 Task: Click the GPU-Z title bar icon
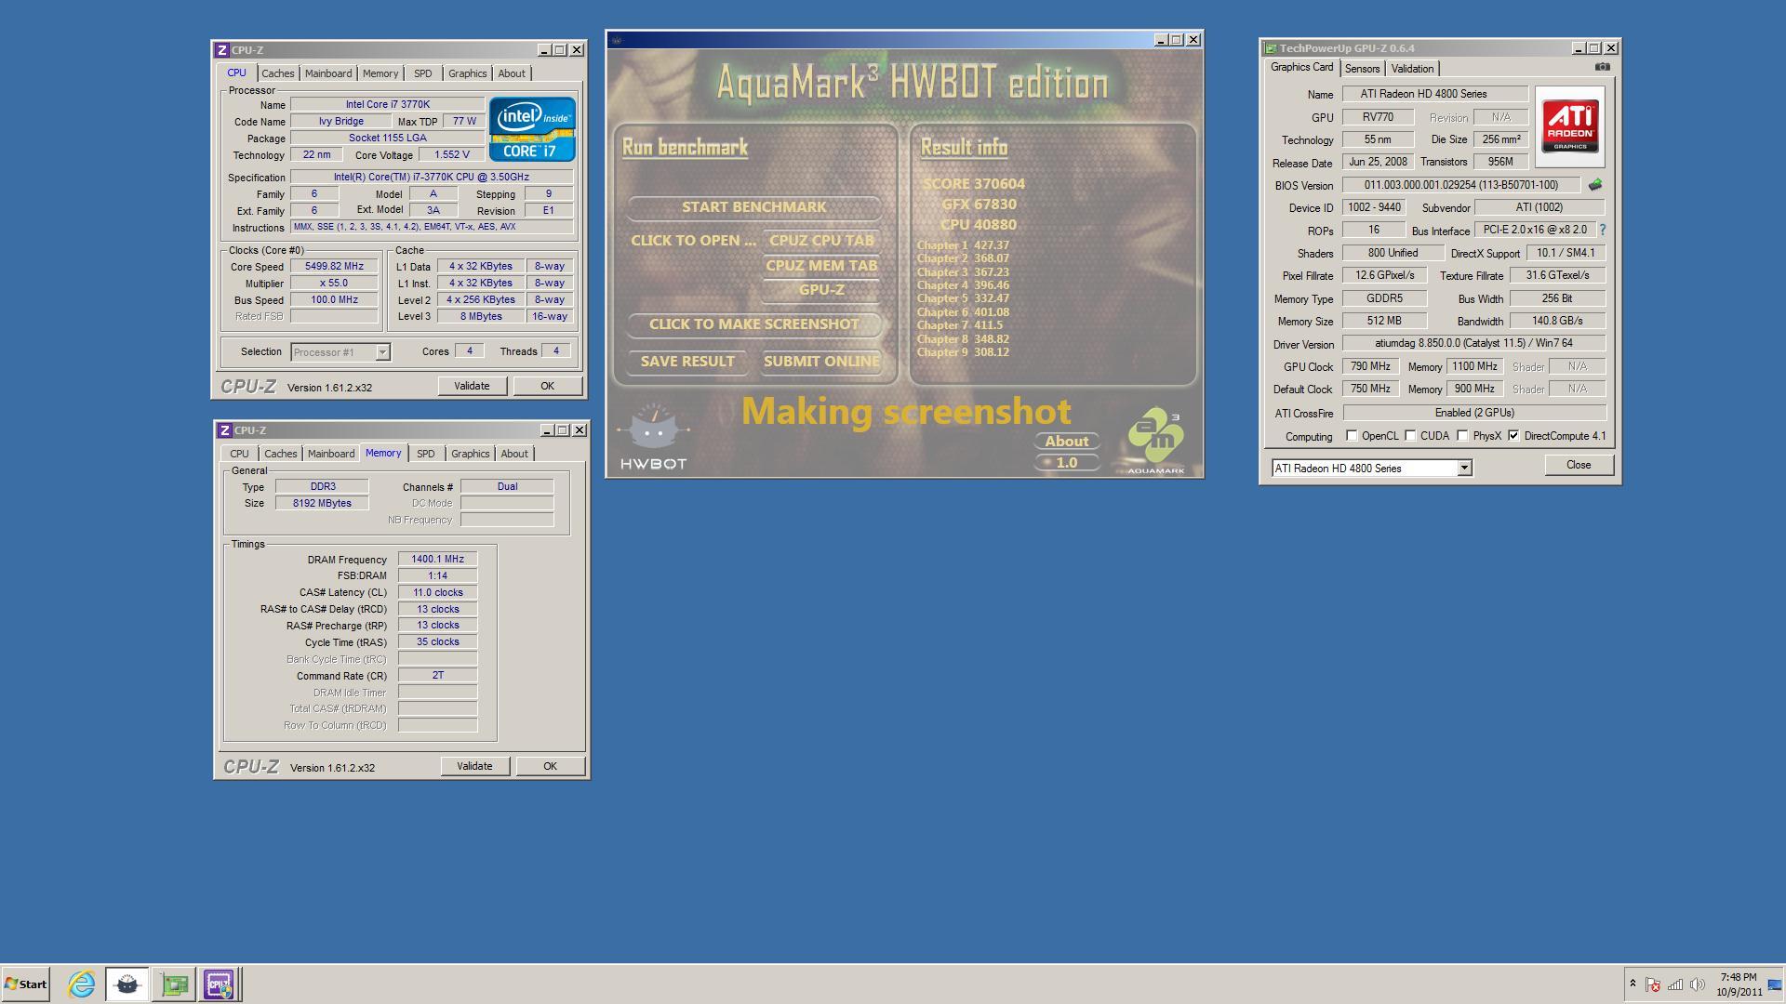tap(1270, 48)
